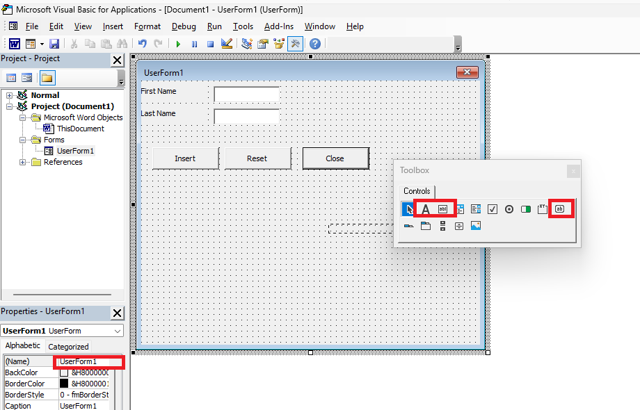This screenshot has height=410, width=640.
Task: Click the Reset button on UserForm1
Action: coord(258,158)
